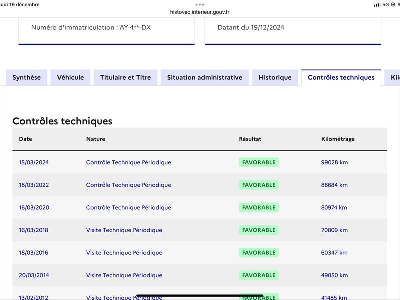
Task: Click the 70809 km mileage value
Action: (334, 230)
